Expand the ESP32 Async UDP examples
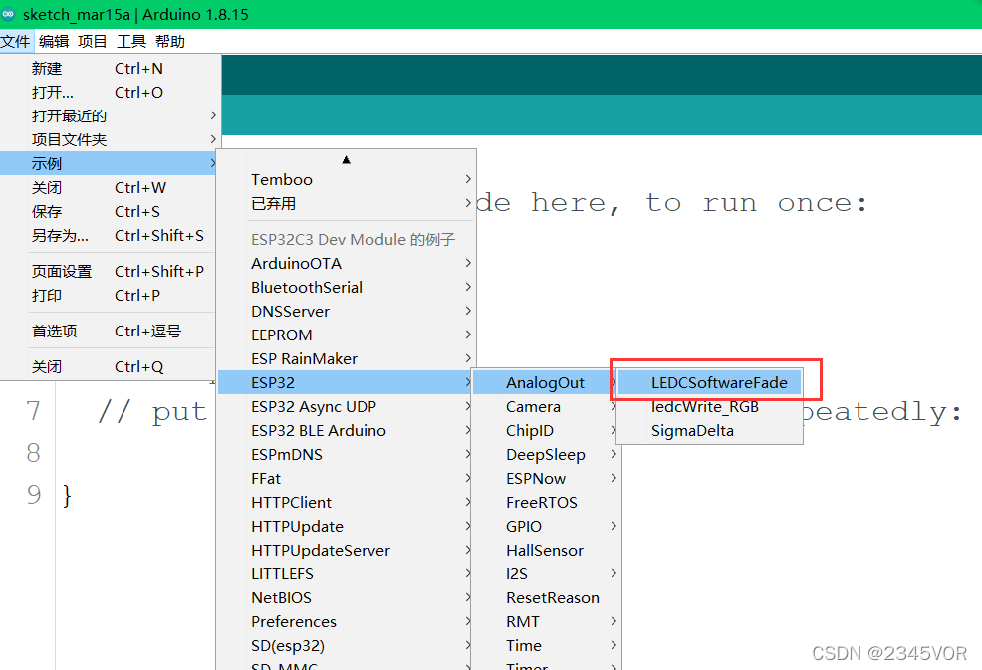Viewport: 982px width, 670px height. (x=347, y=406)
